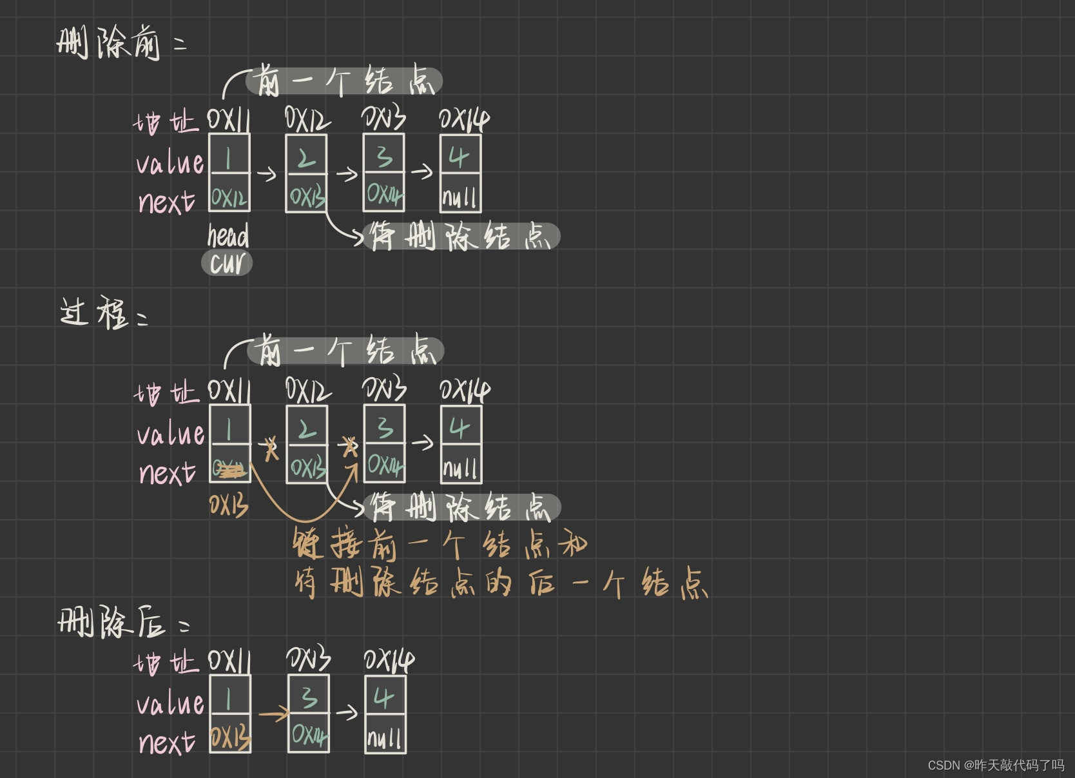
Task: Click 'value' row label in 过程 diagram
Action: click(x=171, y=433)
